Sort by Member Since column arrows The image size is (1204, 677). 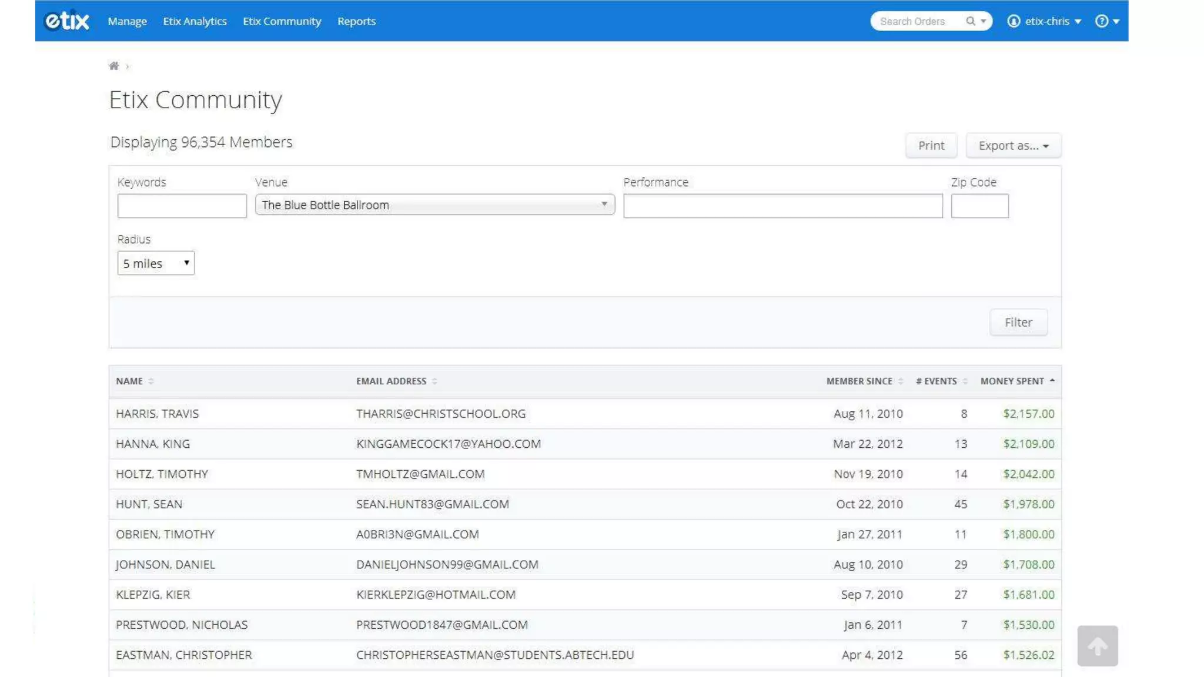point(900,381)
